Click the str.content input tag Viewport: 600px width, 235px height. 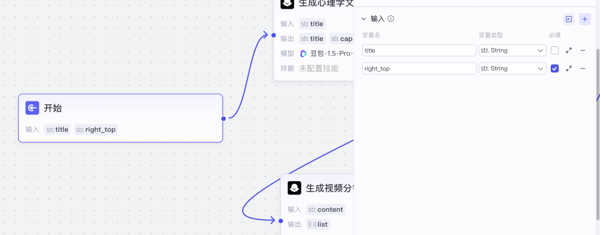click(326, 209)
